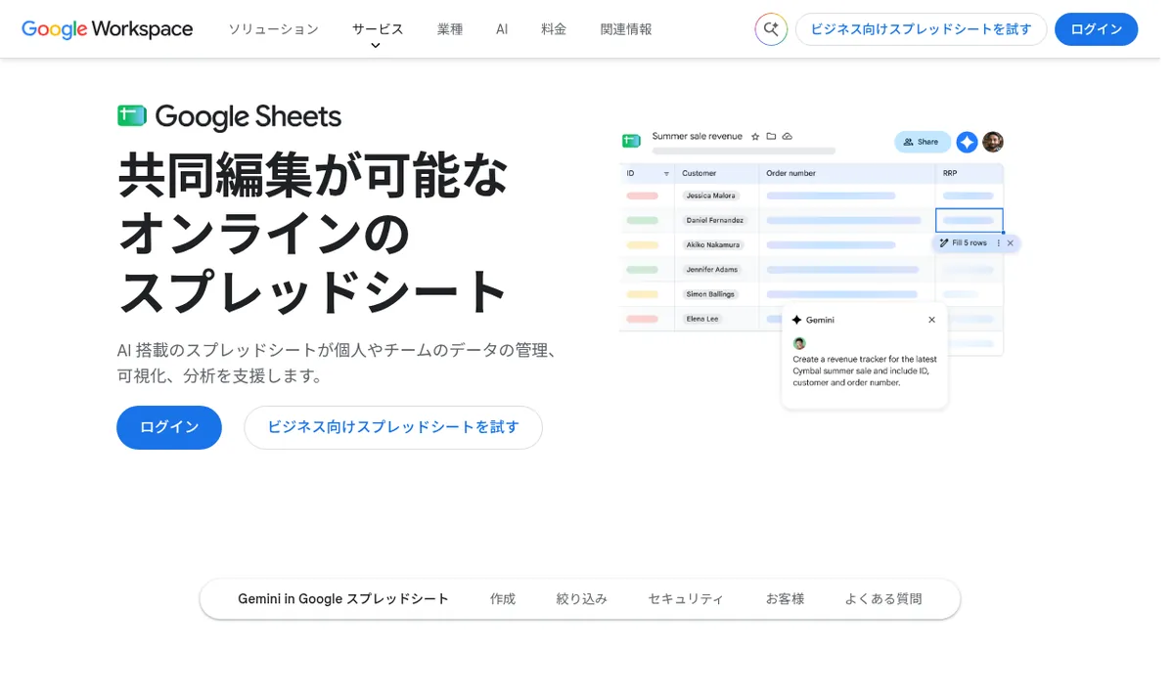Open the 関連情報 menu
Viewport: 1174px width, 696px height.
point(626,29)
